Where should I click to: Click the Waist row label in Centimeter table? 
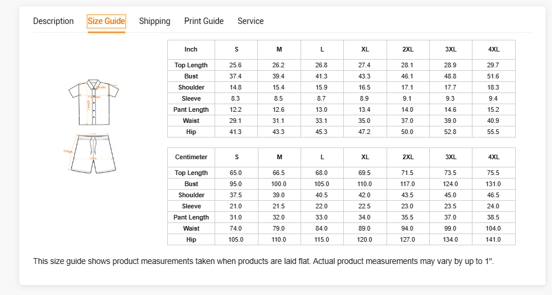pyautogui.click(x=191, y=228)
